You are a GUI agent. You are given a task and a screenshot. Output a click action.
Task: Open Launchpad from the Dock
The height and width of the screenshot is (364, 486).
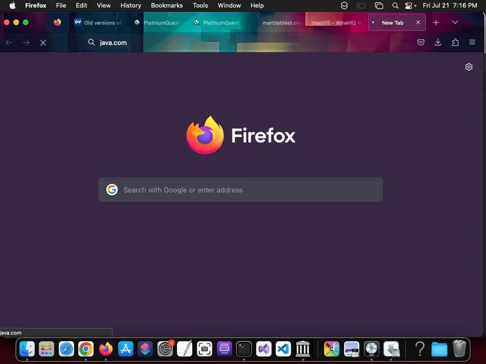[x=47, y=349]
